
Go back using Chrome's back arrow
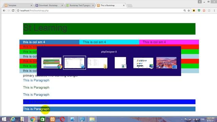(4, 11)
